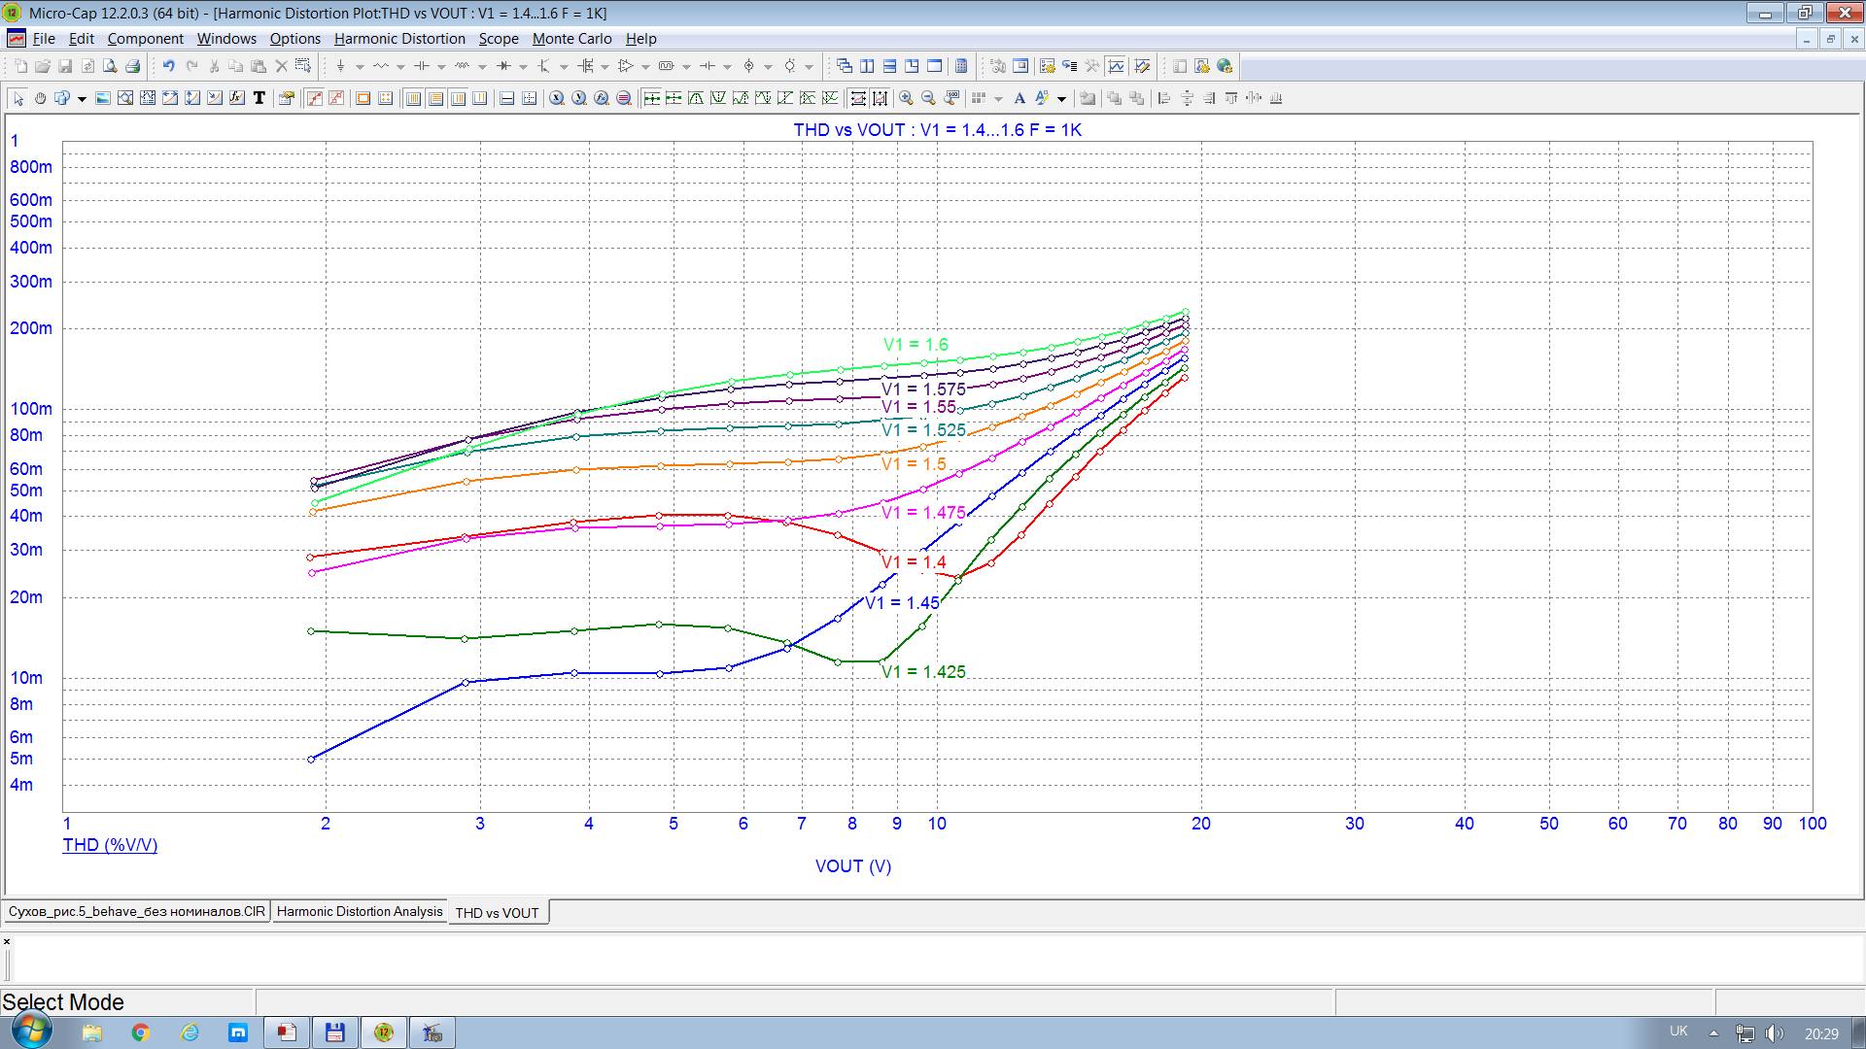Select the Pan hand tool
The image size is (1866, 1049).
pyautogui.click(x=40, y=98)
